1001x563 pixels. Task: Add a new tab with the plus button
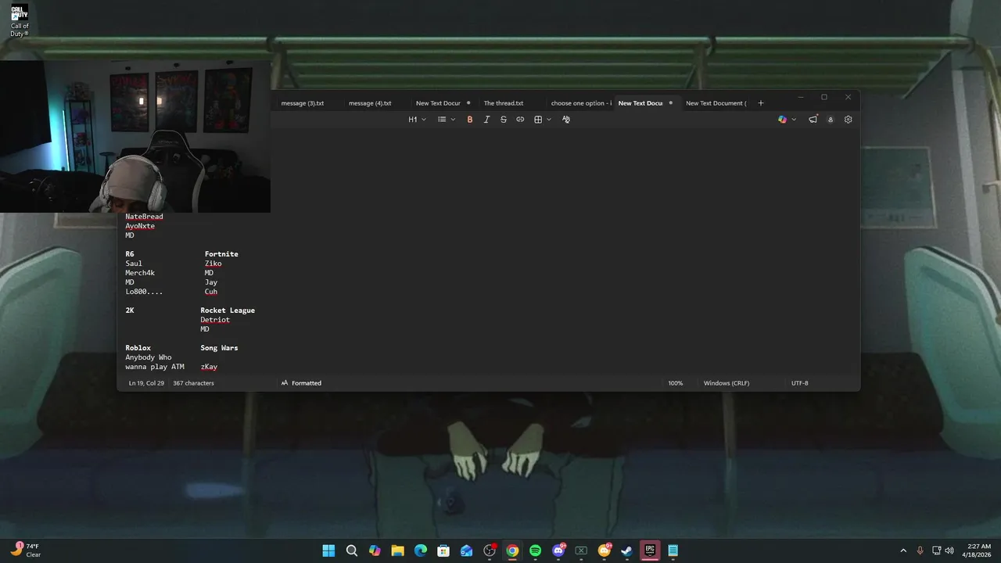pos(760,103)
